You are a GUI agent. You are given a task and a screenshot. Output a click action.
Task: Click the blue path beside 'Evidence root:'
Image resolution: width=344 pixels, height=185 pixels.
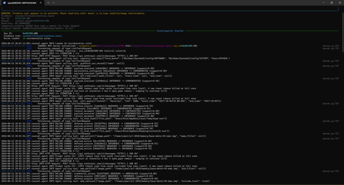(x=42, y=36)
